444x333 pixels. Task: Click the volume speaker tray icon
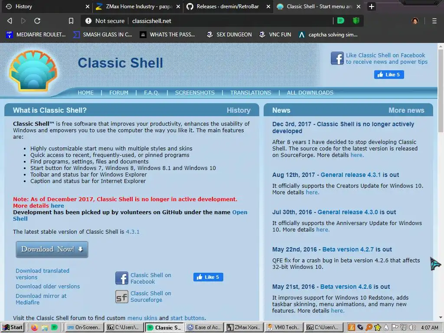tap(412, 327)
